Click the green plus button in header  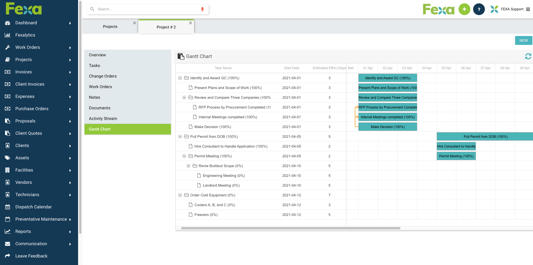tap(464, 9)
